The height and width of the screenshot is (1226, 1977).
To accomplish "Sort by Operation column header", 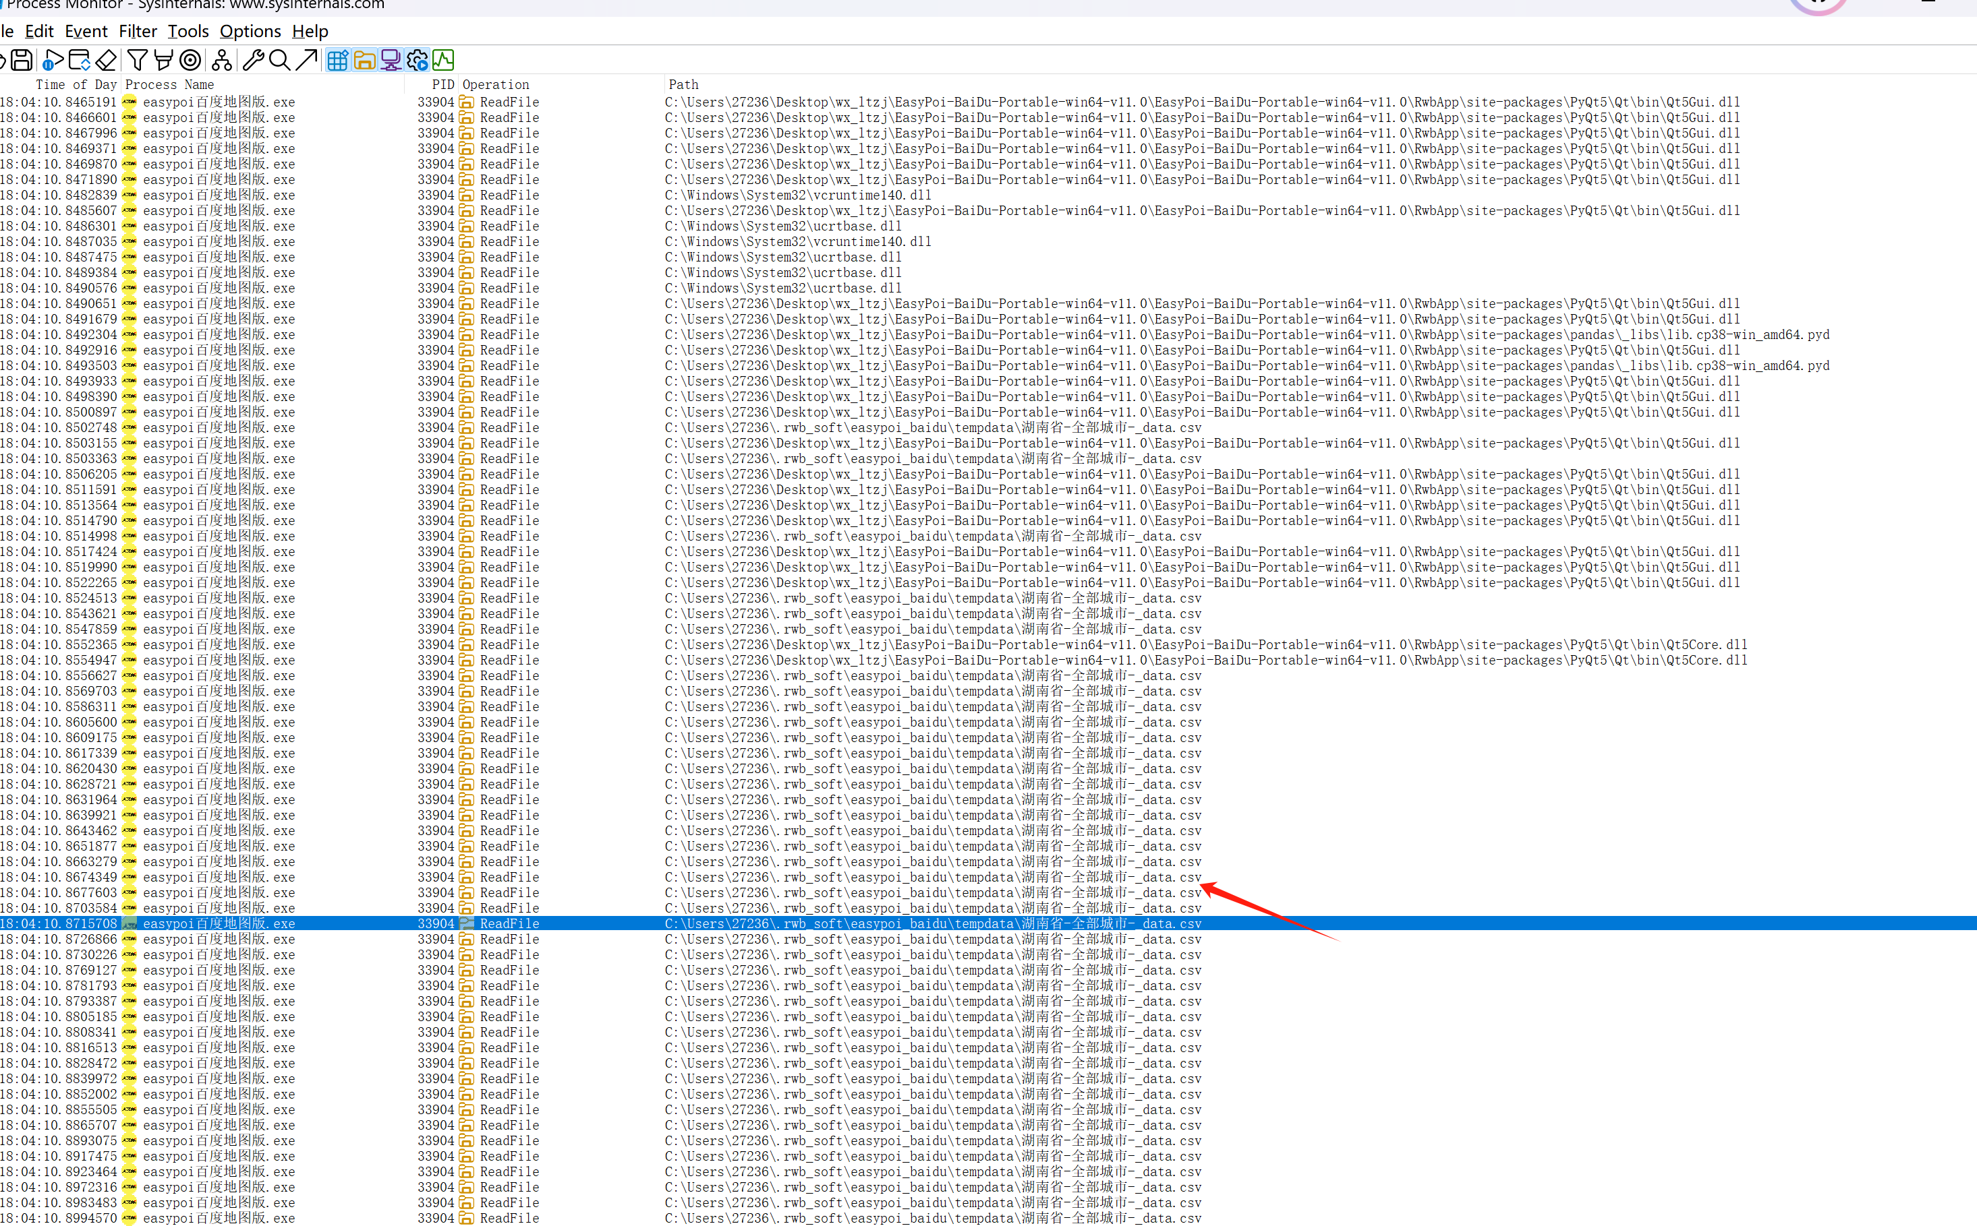I will [496, 84].
